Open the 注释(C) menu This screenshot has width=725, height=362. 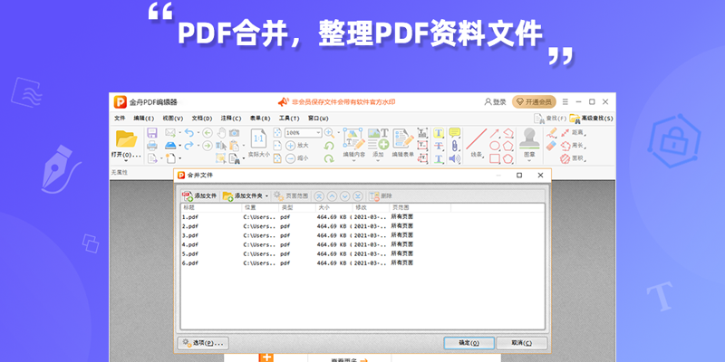point(231,119)
